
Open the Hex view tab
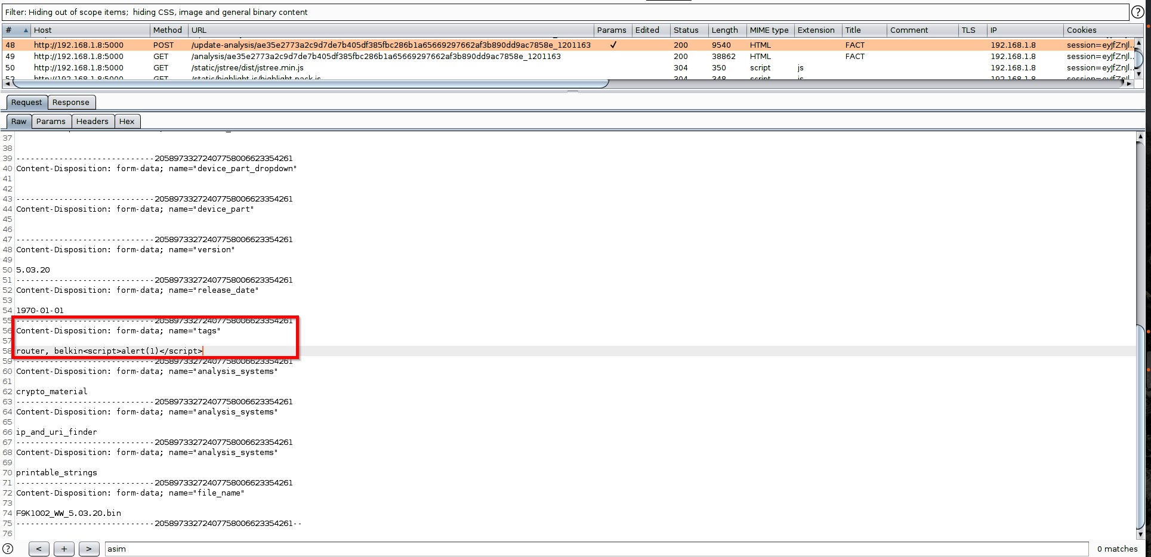click(x=127, y=121)
